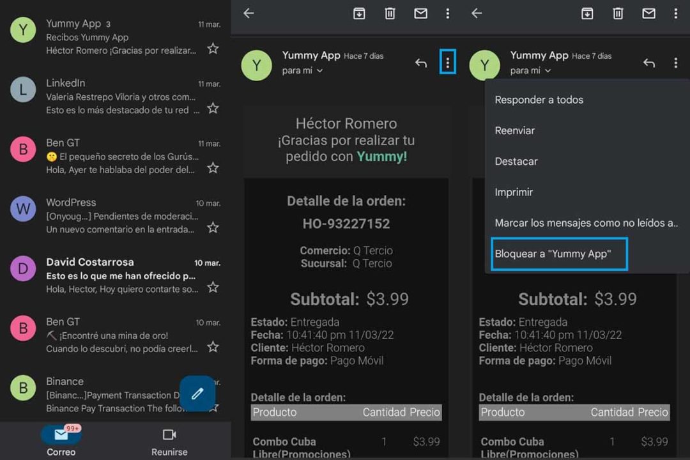Image resolution: width=690 pixels, height=460 pixels.
Task: Mark as unread in the right panel
Action: click(648, 13)
